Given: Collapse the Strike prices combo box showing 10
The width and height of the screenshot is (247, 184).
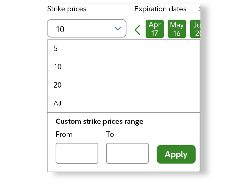Looking at the screenshot, I should pos(86,29).
